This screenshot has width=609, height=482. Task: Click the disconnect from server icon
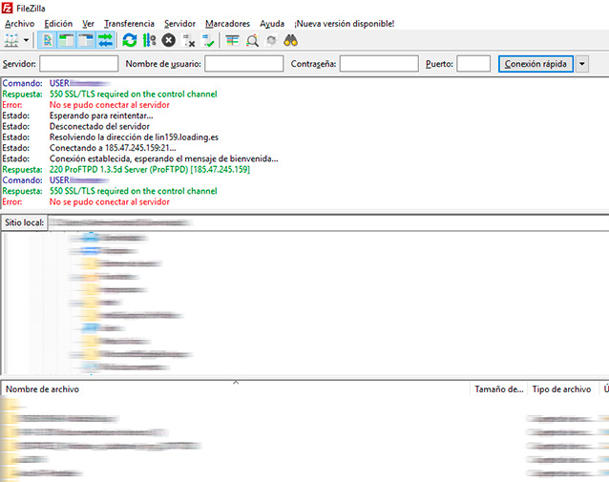[x=189, y=40]
